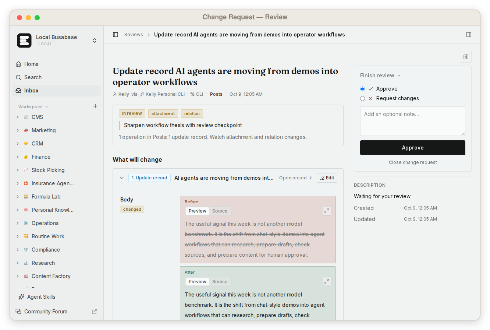Click the Stock Picking chart icon
490x330 pixels.
click(26, 170)
